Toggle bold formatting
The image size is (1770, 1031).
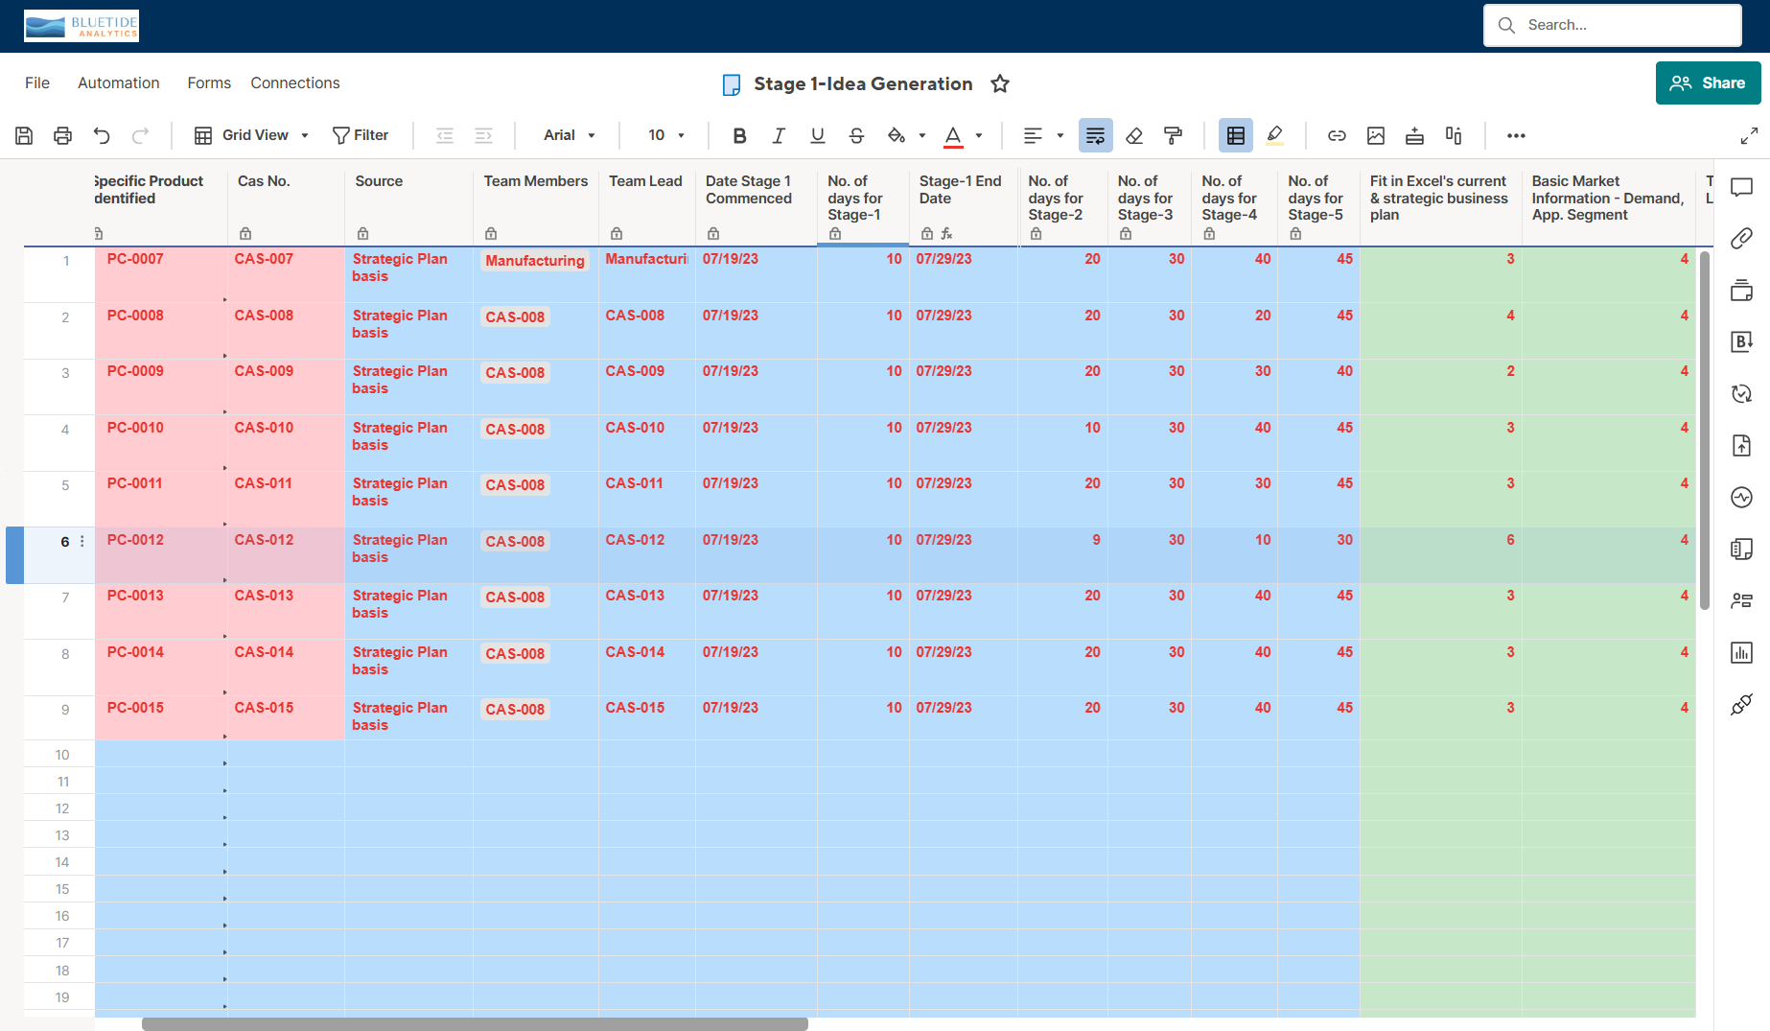coord(739,135)
